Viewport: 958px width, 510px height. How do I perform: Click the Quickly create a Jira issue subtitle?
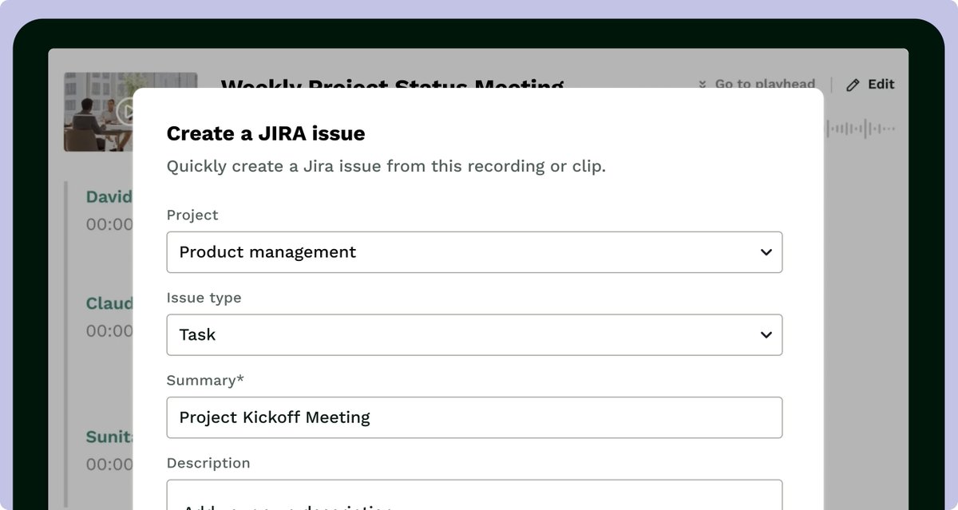(386, 167)
